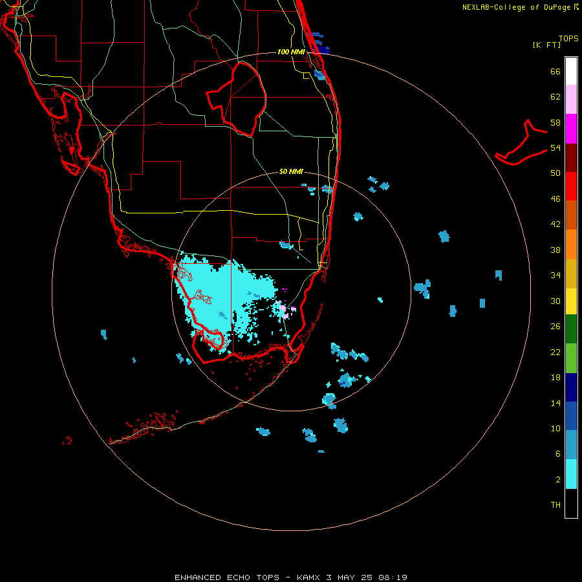Click the 50 legend value
Screen dimensions: 582x582
(555, 173)
